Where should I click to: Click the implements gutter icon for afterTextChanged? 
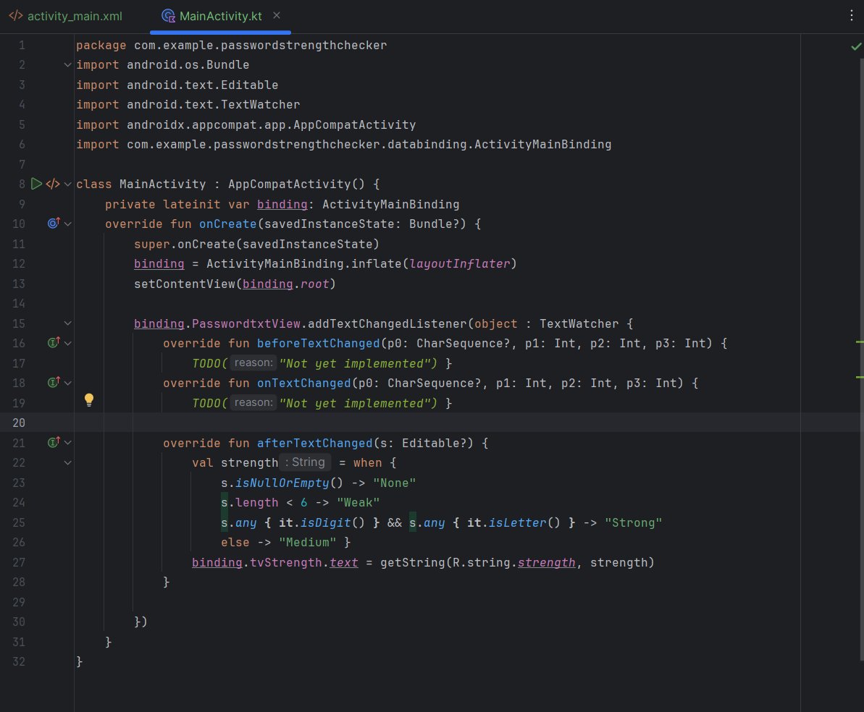(54, 442)
